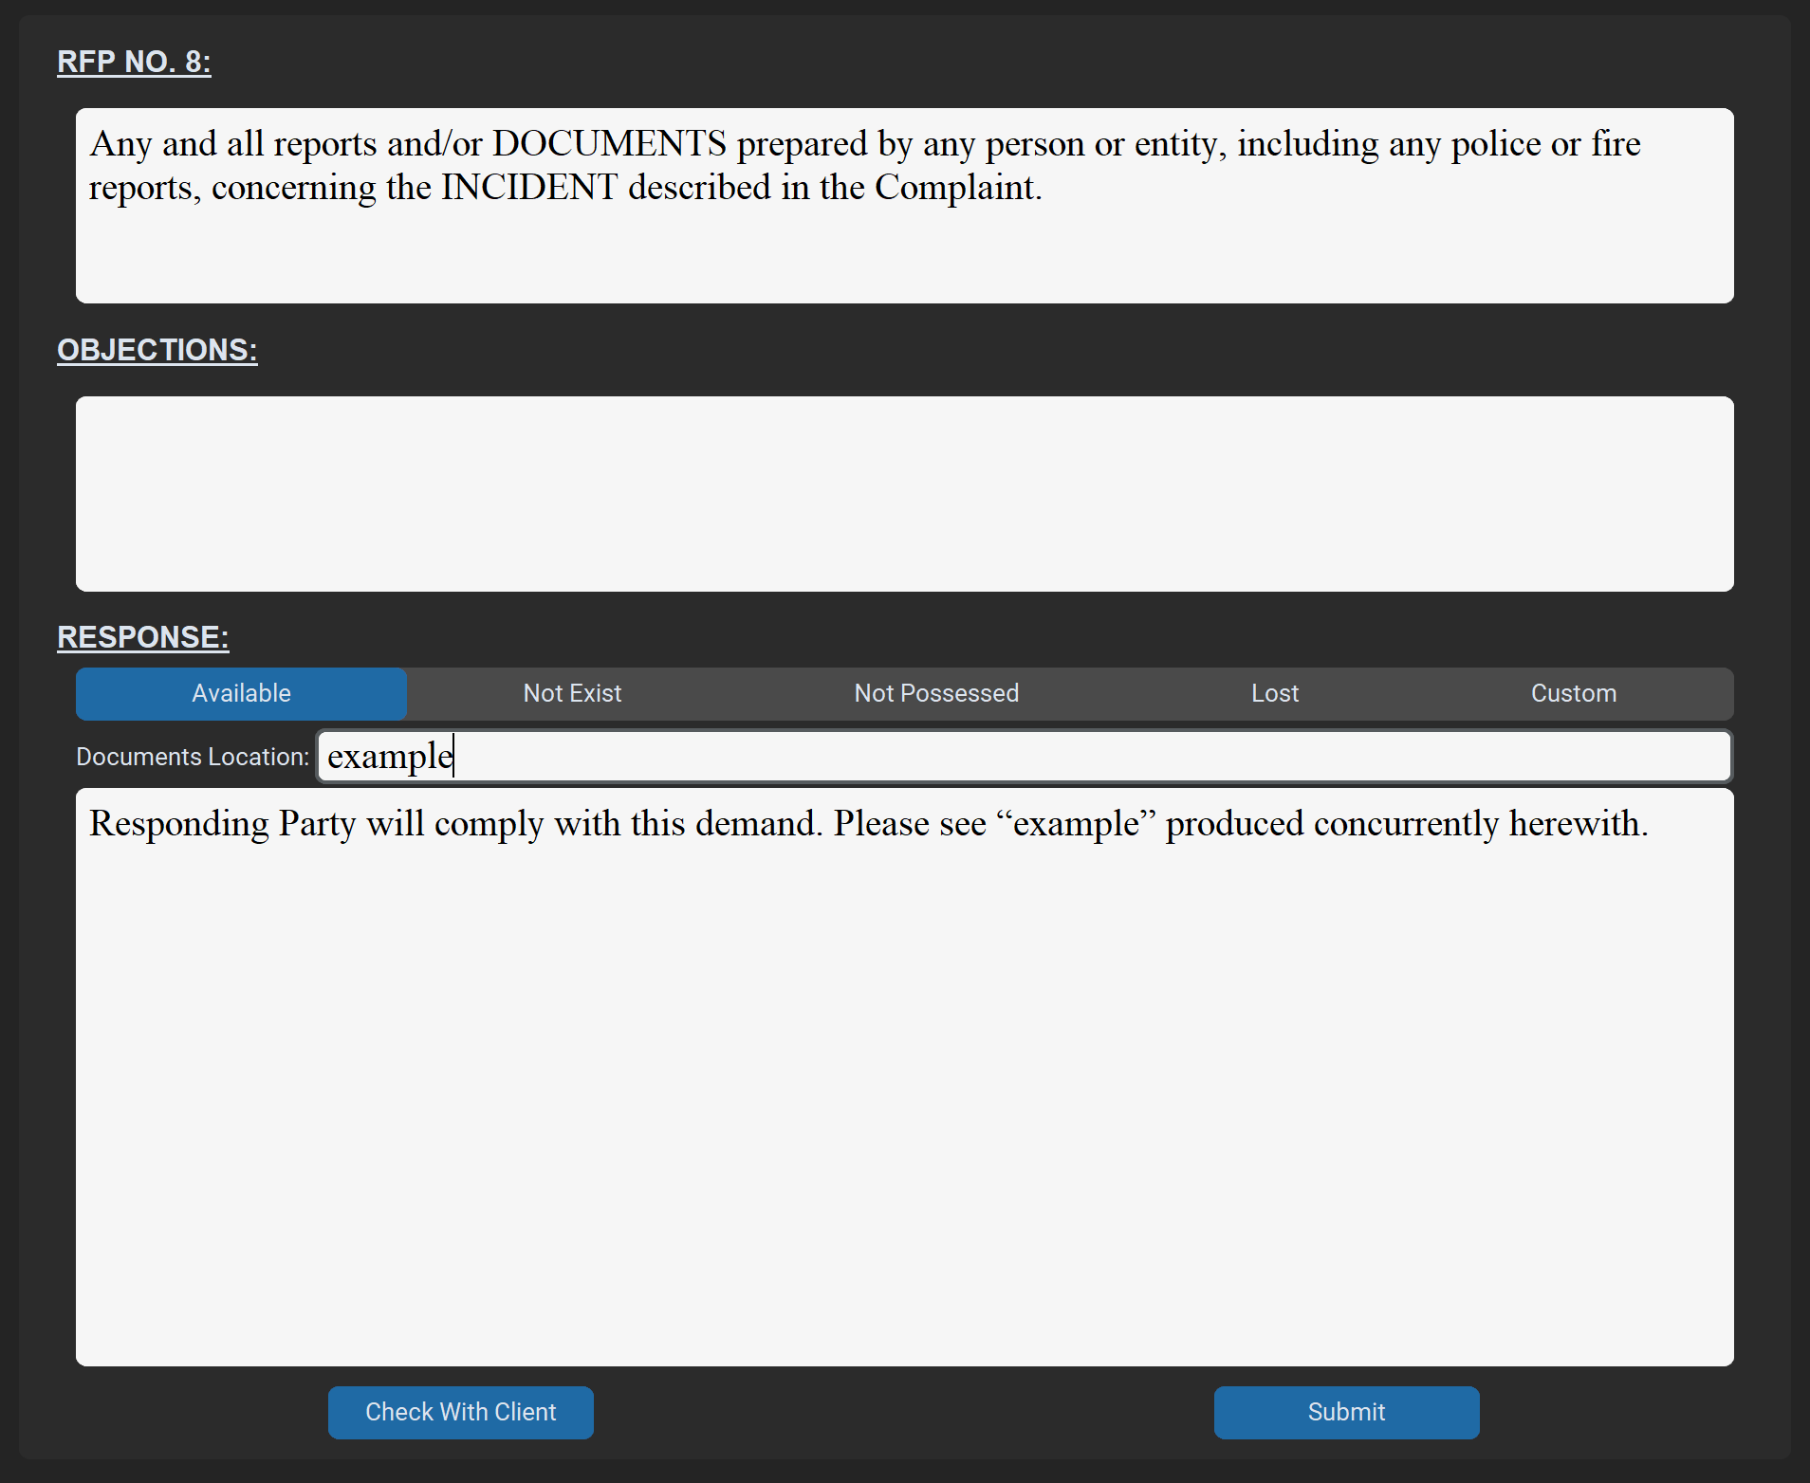Open the Custom response tab
1810x1483 pixels.
coord(1573,693)
